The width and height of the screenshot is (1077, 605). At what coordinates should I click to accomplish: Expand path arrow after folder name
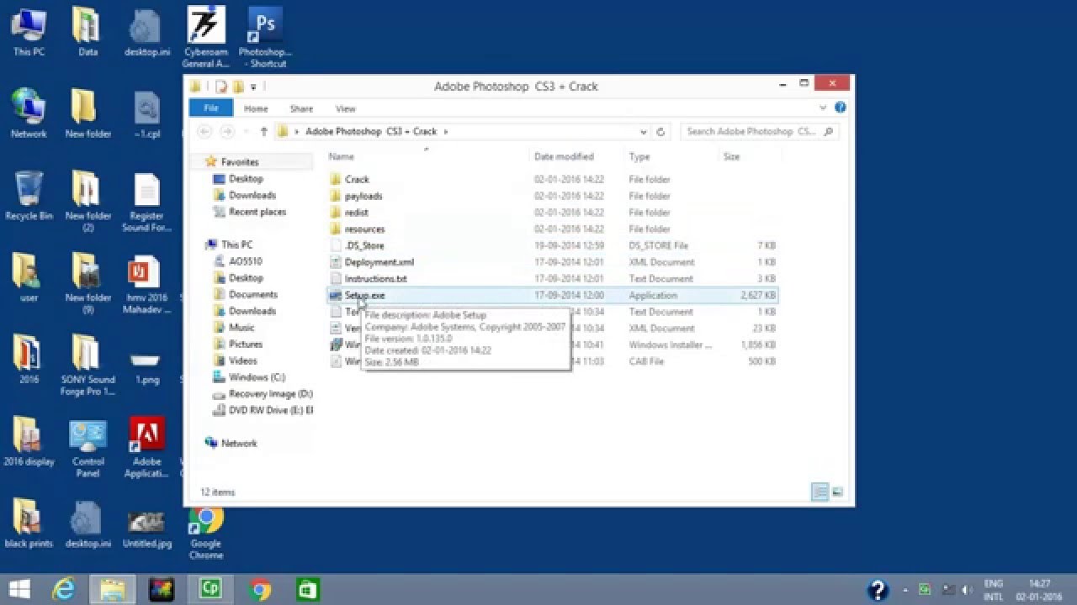[x=446, y=132]
